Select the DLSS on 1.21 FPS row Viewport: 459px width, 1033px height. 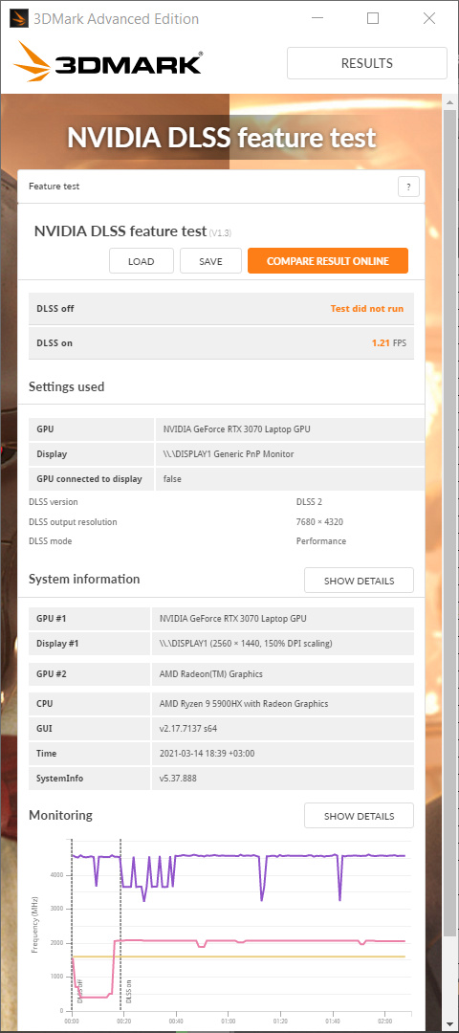(221, 342)
